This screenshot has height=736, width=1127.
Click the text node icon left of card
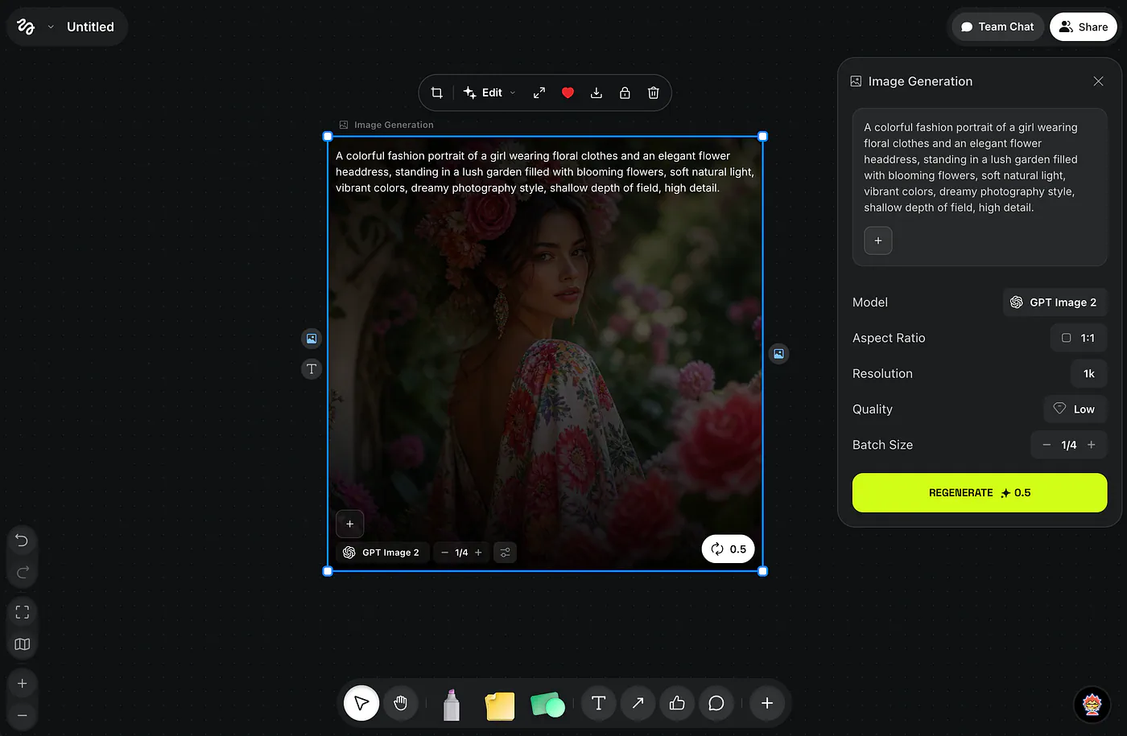tap(312, 369)
